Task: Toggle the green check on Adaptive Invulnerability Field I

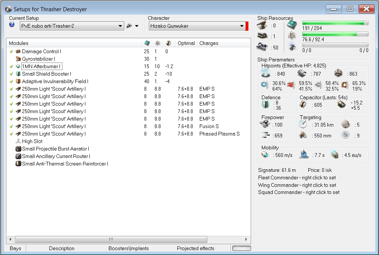Action: (x=11, y=81)
